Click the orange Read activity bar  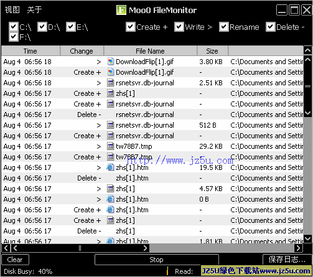click(x=167, y=271)
